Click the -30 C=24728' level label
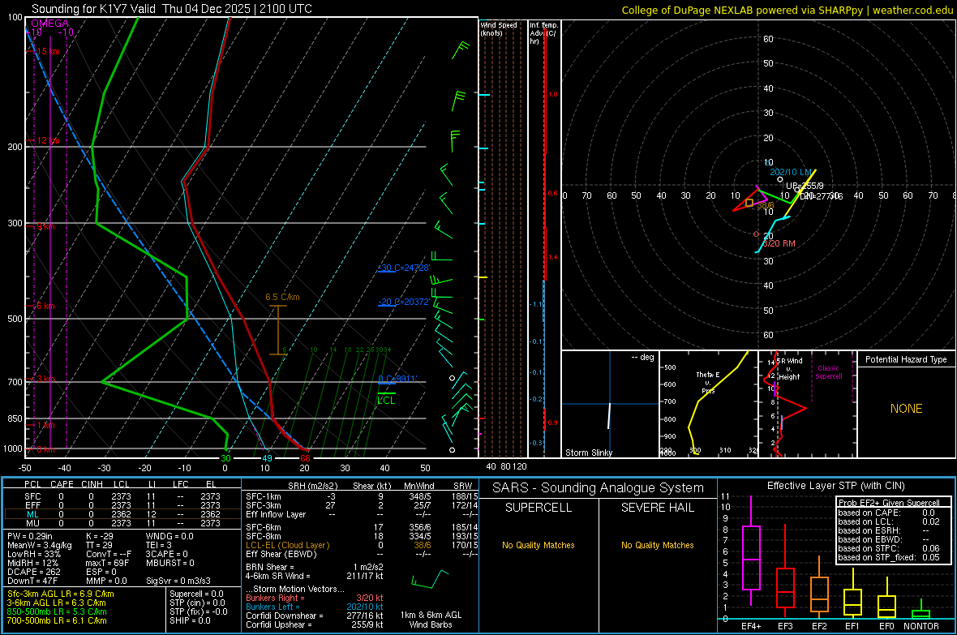This screenshot has width=957, height=635. pos(404,268)
